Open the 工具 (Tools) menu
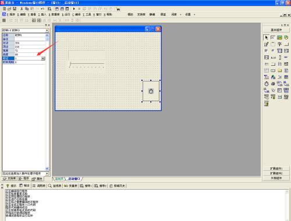This screenshot has width=291, height=221. coord(87,15)
